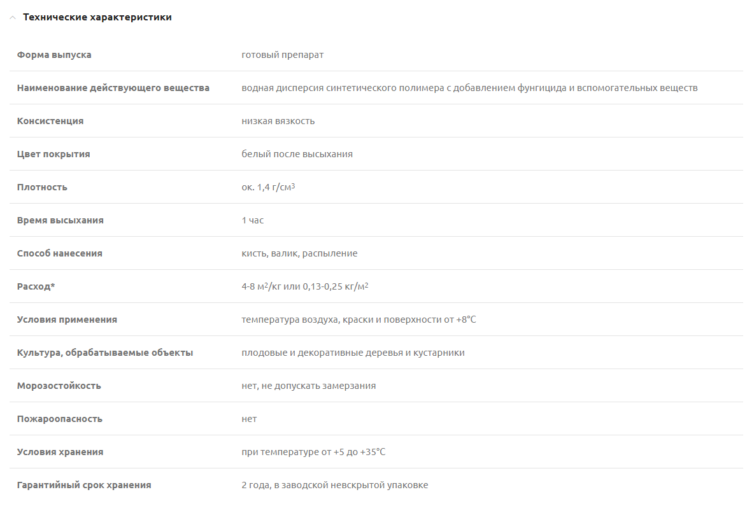Click the Технические характеристики heading
Viewport: 747px width, 520px height.
97,18
